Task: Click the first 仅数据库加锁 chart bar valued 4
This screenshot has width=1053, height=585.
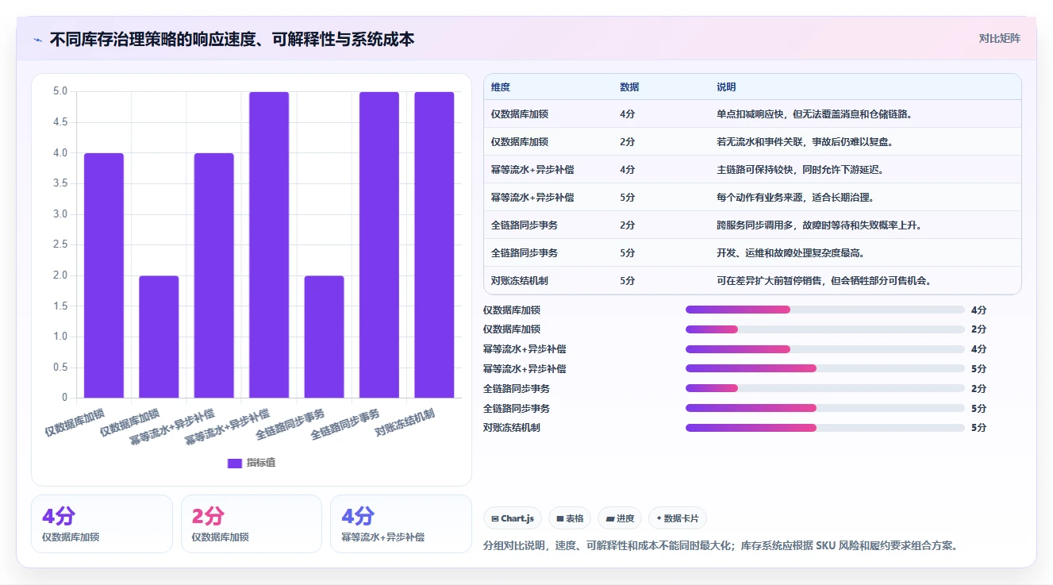Action: click(x=104, y=275)
